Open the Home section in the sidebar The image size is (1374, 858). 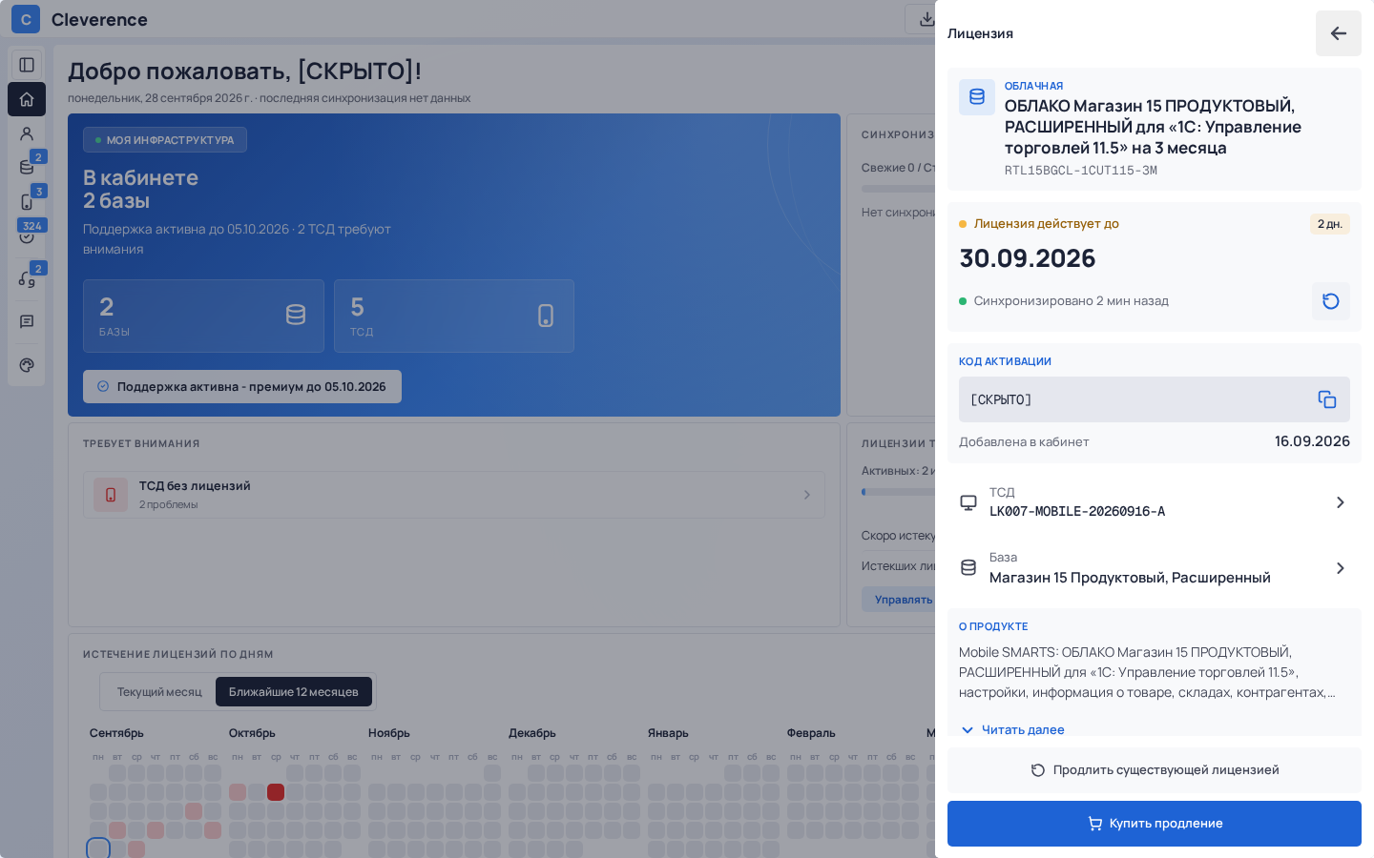pos(27,99)
